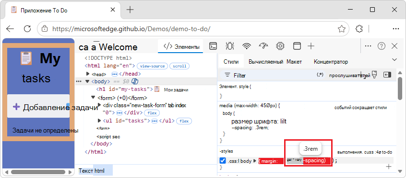Viewport: 406px width, 178px height.
Task: Show more Styles pane tabs chevron
Action: [394, 60]
